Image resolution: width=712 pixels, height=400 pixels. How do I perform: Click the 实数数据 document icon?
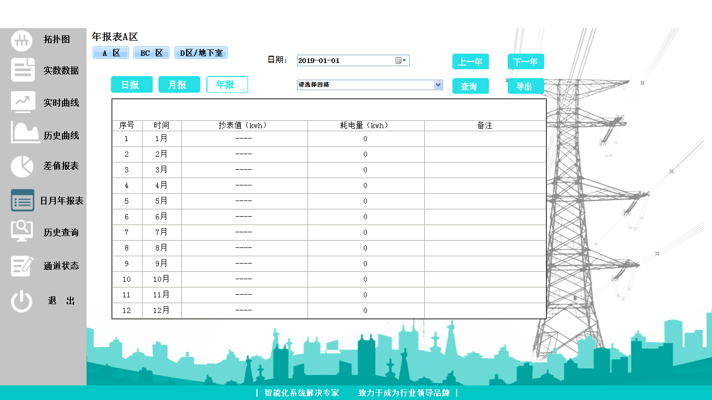pos(22,70)
